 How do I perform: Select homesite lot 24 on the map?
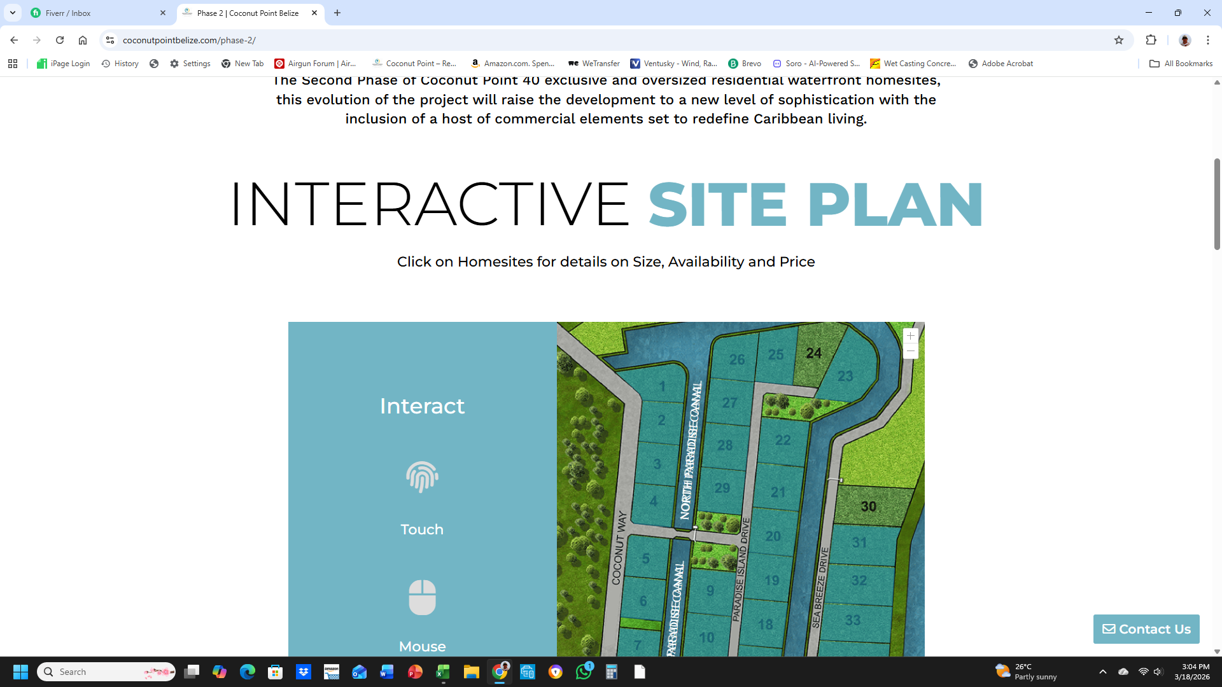813,354
